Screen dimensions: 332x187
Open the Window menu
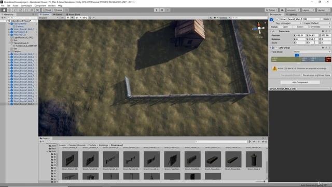(x=52, y=6)
